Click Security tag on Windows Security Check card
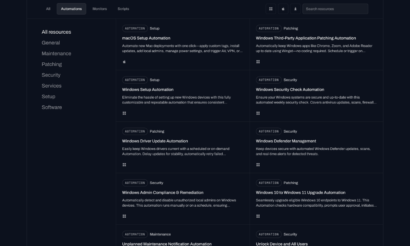Image resolution: width=410 pixels, height=246 pixels. point(290,80)
